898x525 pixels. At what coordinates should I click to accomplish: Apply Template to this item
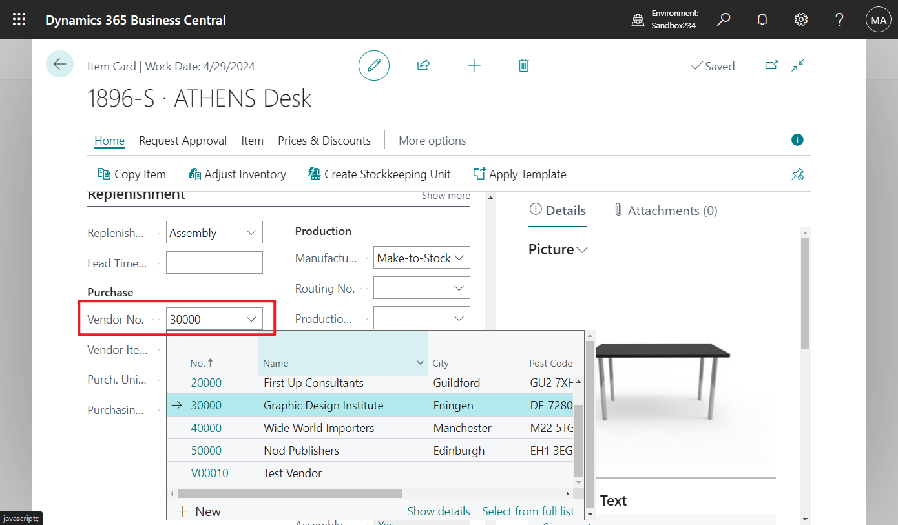(x=519, y=174)
